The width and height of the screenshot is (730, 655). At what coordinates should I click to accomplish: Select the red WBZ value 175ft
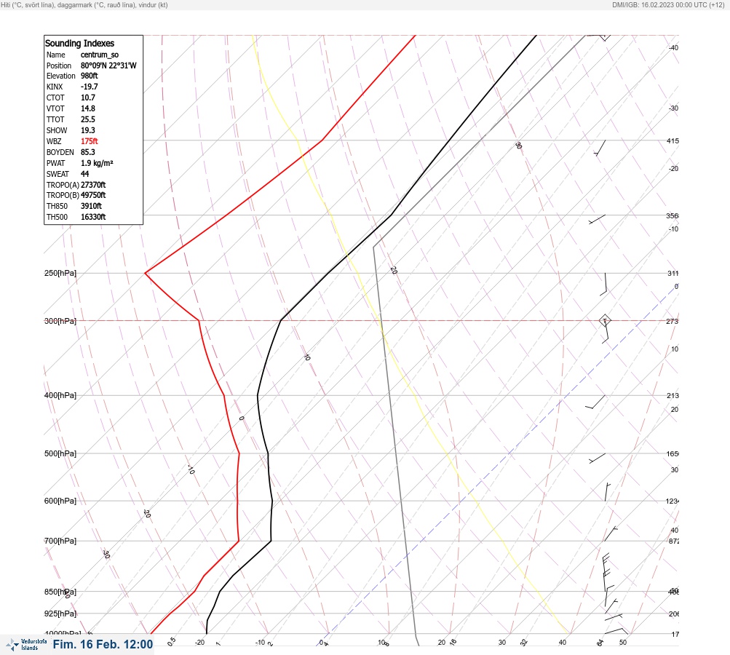click(x=90, y=141)
